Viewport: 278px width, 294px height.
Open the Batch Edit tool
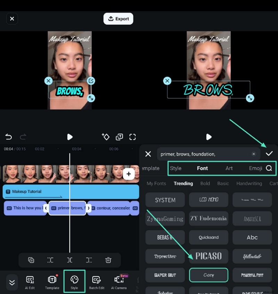tap(97, 282)
